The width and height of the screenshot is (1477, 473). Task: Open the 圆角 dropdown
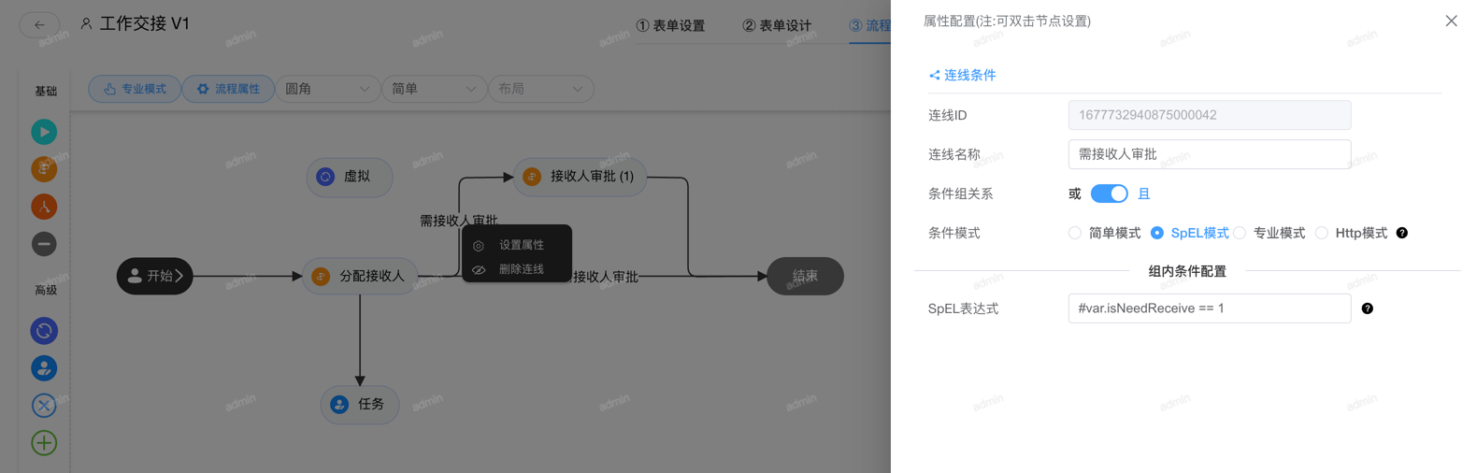point(327,89)
